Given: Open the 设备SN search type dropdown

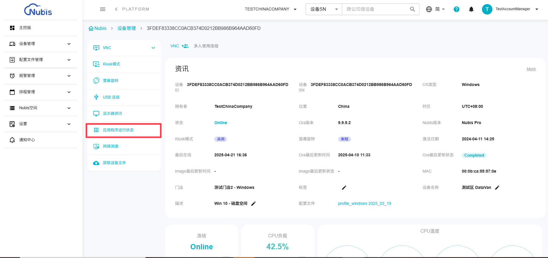Looking at the screenshot, I should tap(324, 9).
